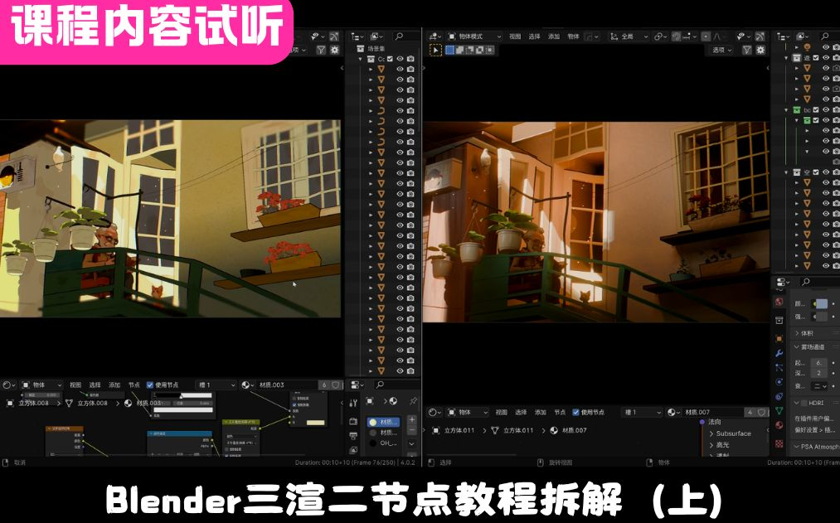Click gear settings icon in right viewport
This screenshot has height=523, width=840.
760,50
